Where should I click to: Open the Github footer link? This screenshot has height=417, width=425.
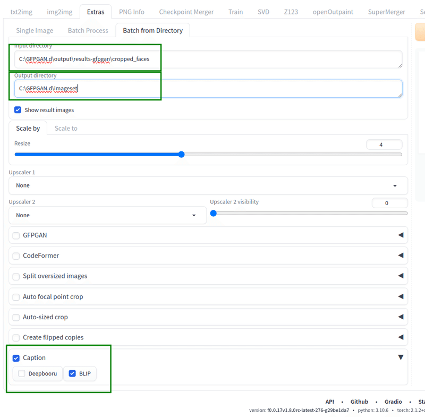(x=359, y=402)
